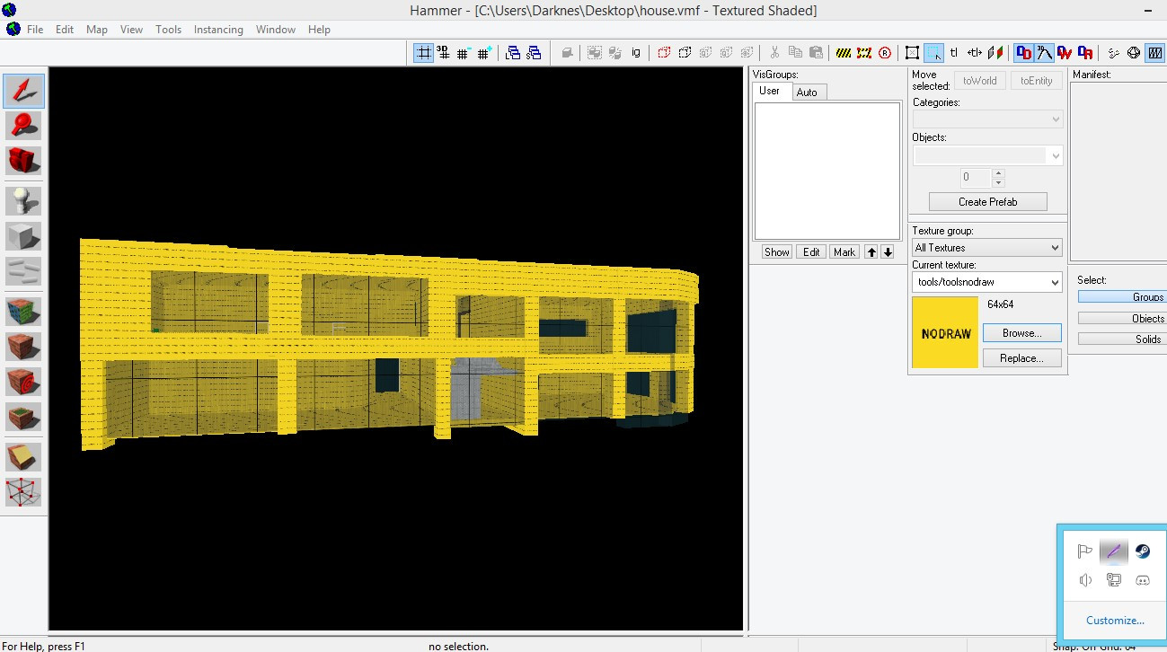Open the Tools menu

(x=168, y=29)
